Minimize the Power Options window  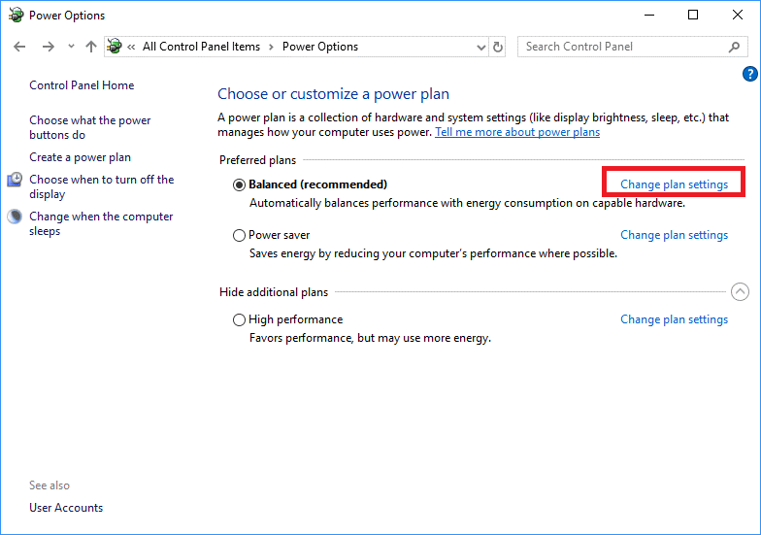click(648, 16)
